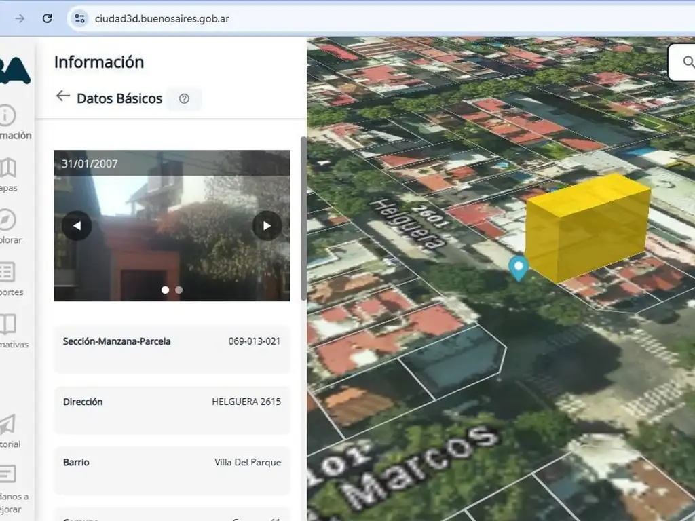
Task: Click the parcel photo dated 31/01/2007
Action: pyautogui.click(x=172, y=225)
